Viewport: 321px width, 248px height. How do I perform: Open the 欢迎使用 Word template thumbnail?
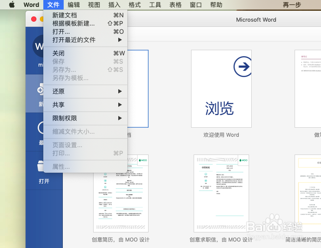pos(221,89)
